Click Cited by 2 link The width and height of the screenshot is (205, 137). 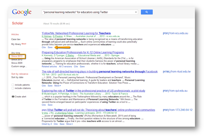[x=47, y=124]
